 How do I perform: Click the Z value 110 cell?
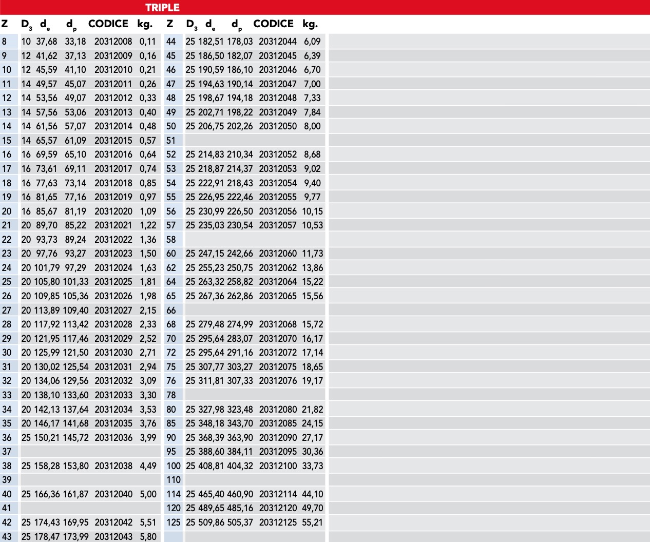(174, 480)
